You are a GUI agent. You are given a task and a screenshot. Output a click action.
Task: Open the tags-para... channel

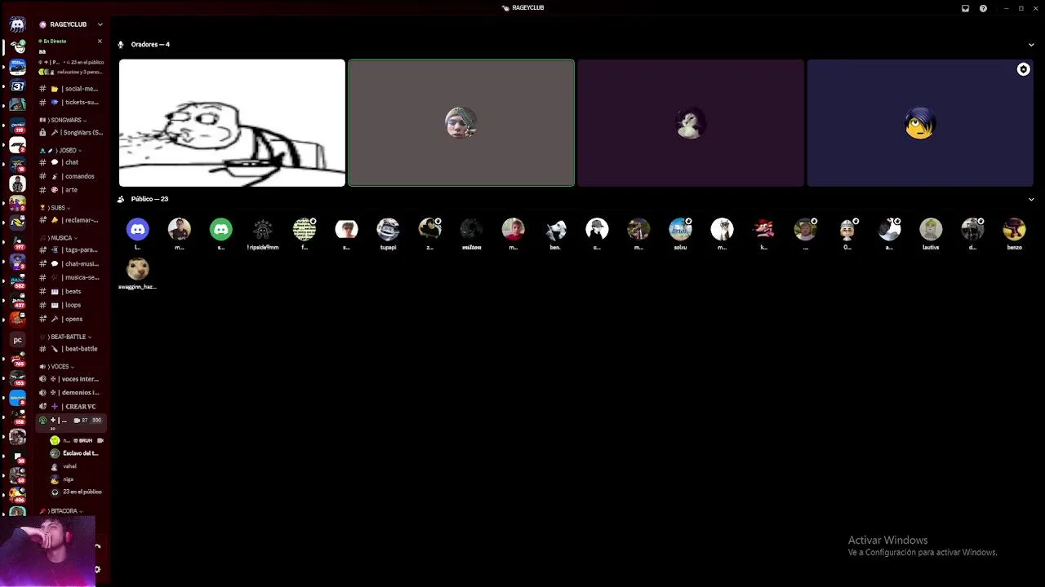coord(71,249)
